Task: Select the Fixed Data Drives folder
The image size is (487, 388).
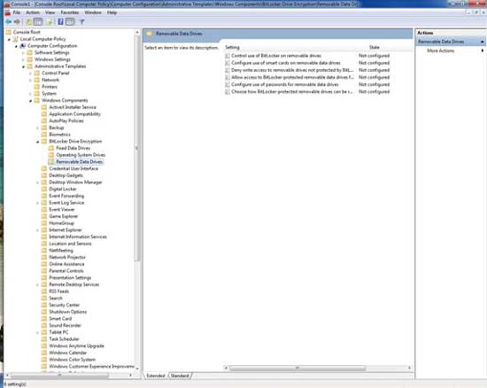Action: tap(73, 148)
